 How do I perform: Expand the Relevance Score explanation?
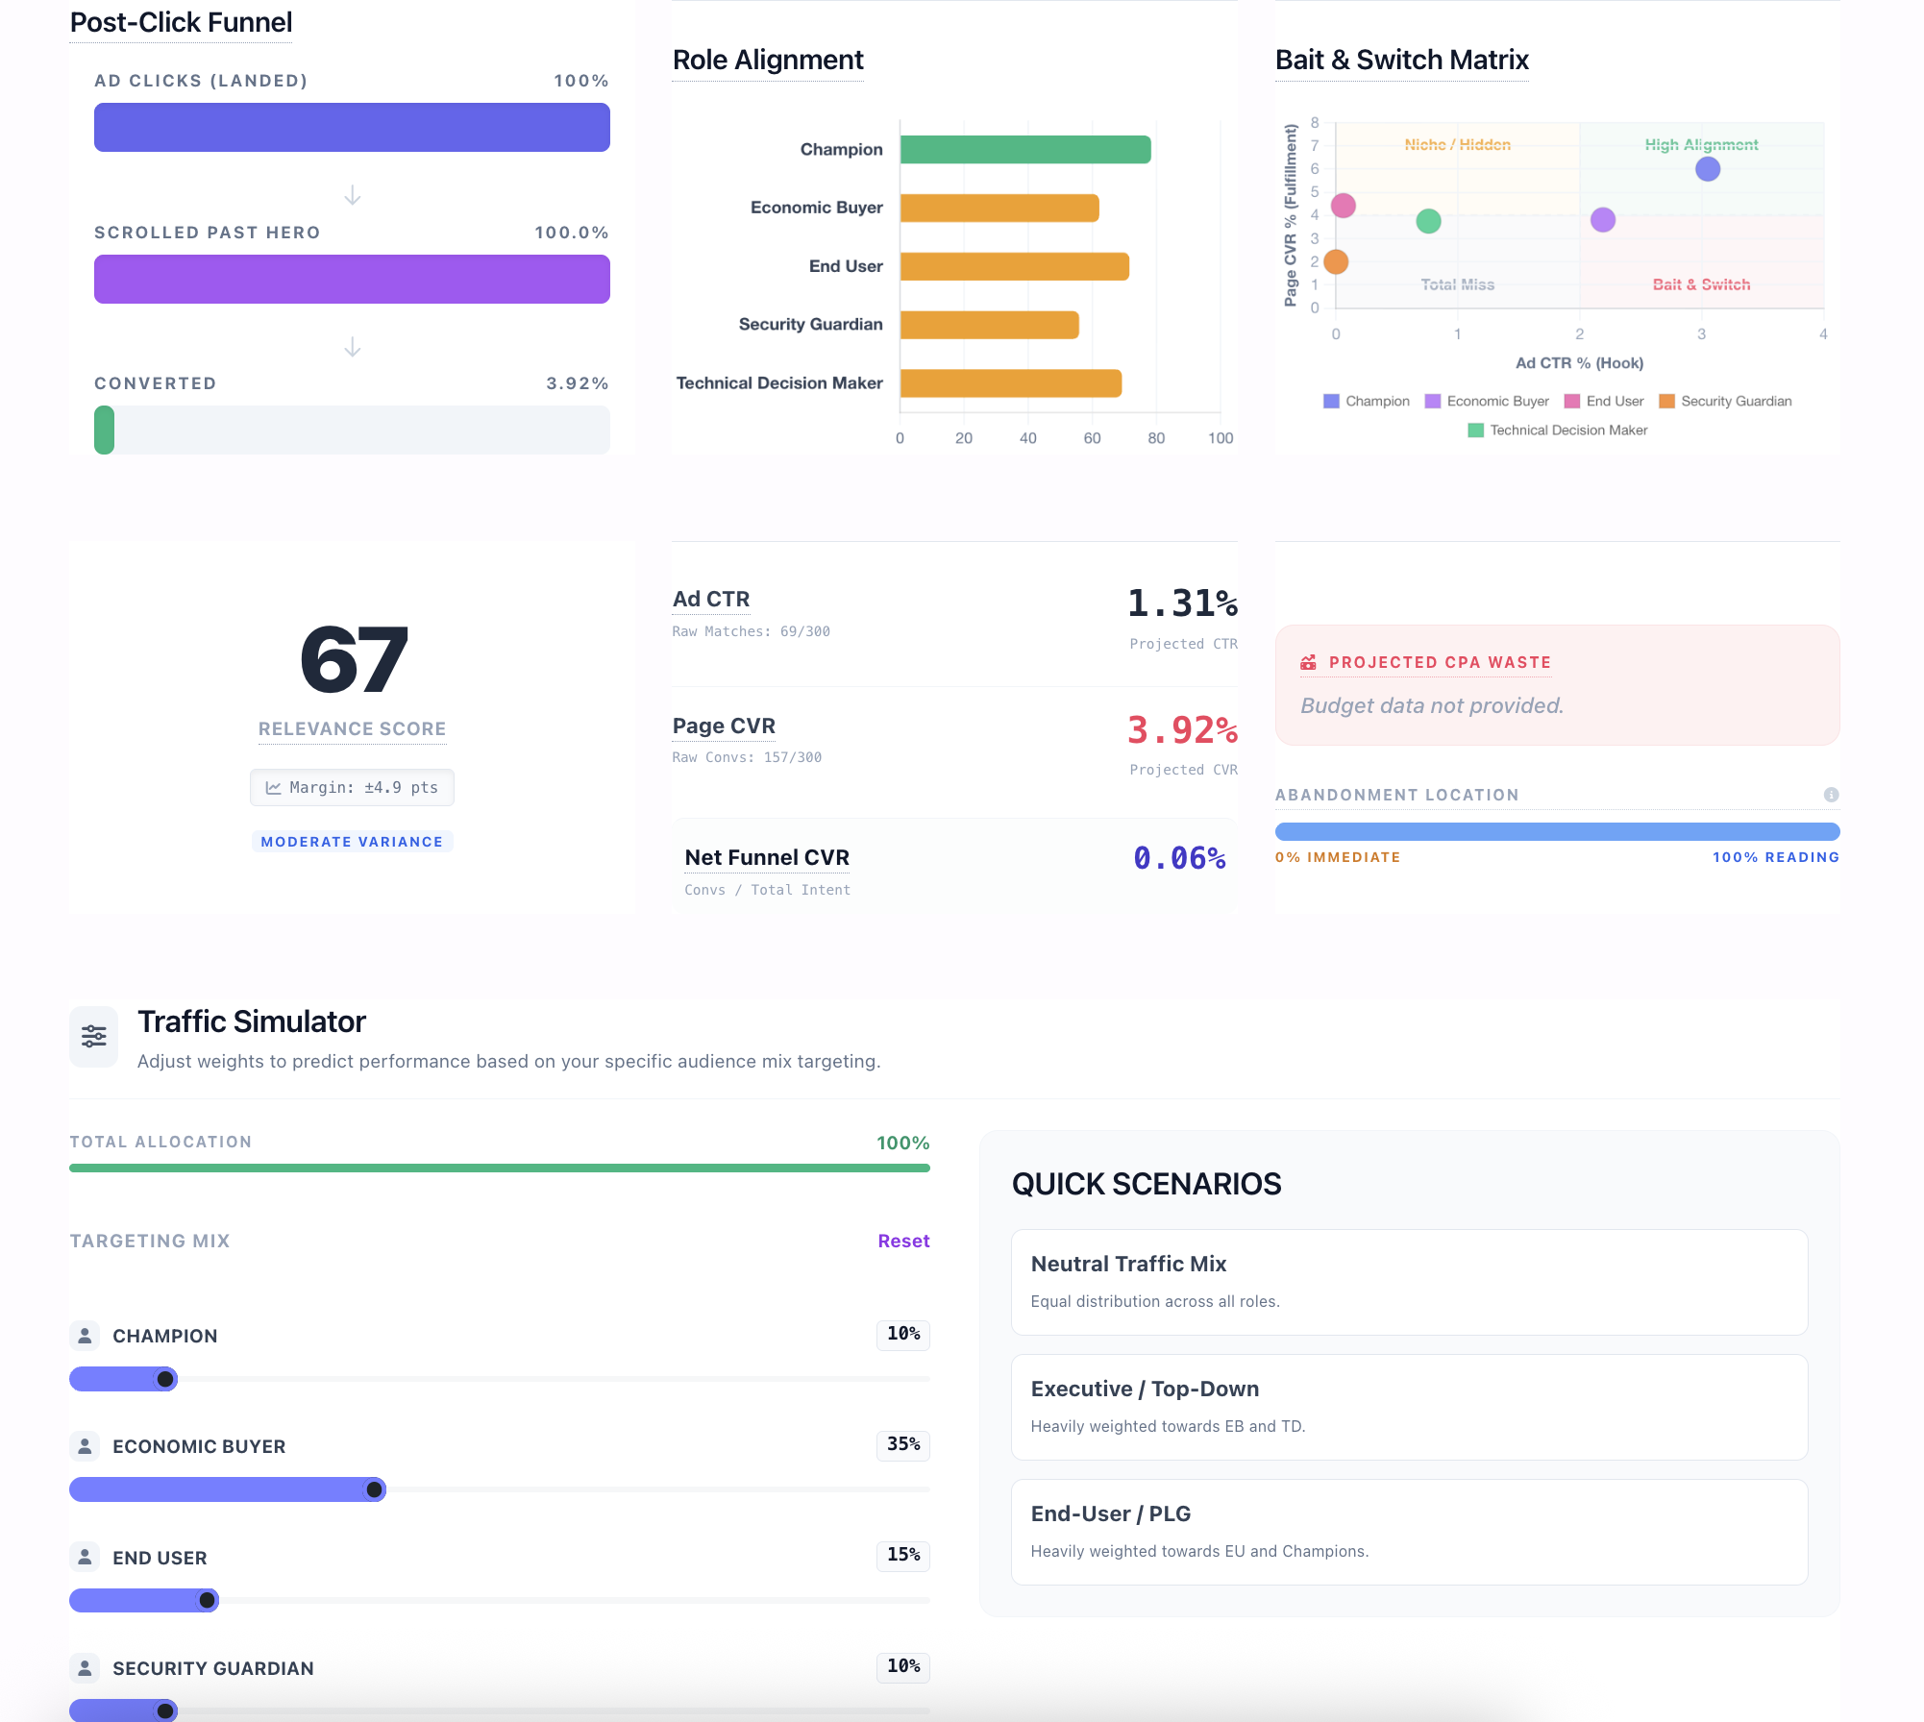352,728
